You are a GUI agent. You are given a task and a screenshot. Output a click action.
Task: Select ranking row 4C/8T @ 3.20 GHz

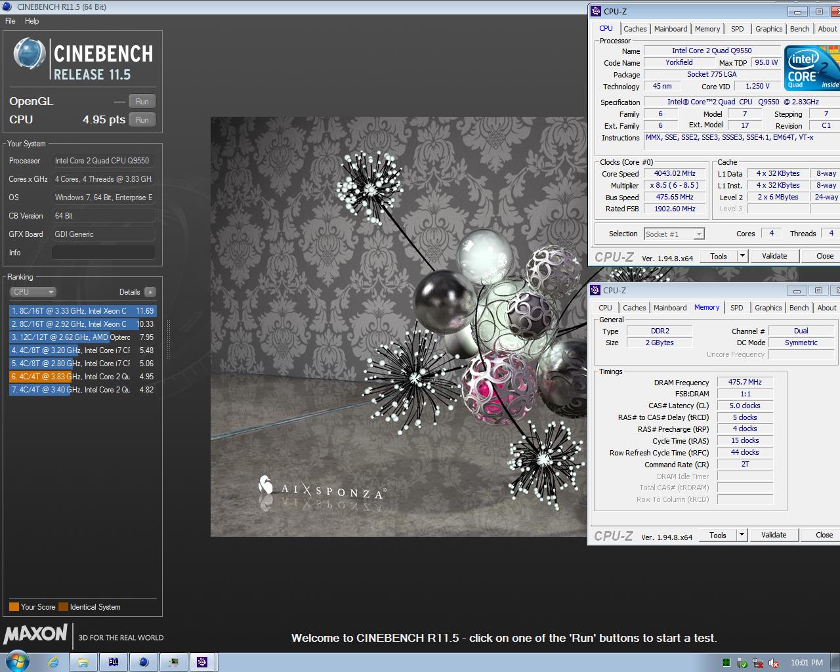(x=83, y=350)
